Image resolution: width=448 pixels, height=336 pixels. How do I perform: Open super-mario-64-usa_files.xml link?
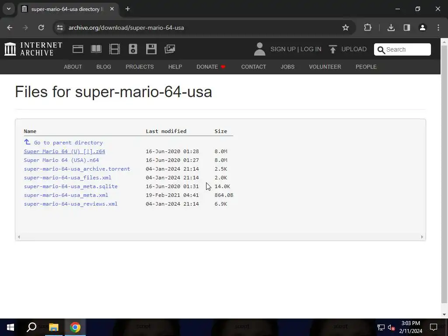coord(67,178)
